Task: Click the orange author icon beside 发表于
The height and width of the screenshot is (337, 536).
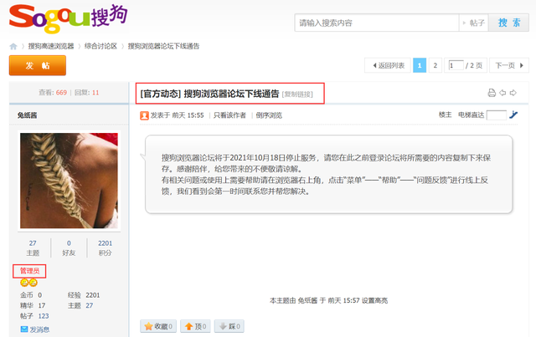Action: pos(144,115)
